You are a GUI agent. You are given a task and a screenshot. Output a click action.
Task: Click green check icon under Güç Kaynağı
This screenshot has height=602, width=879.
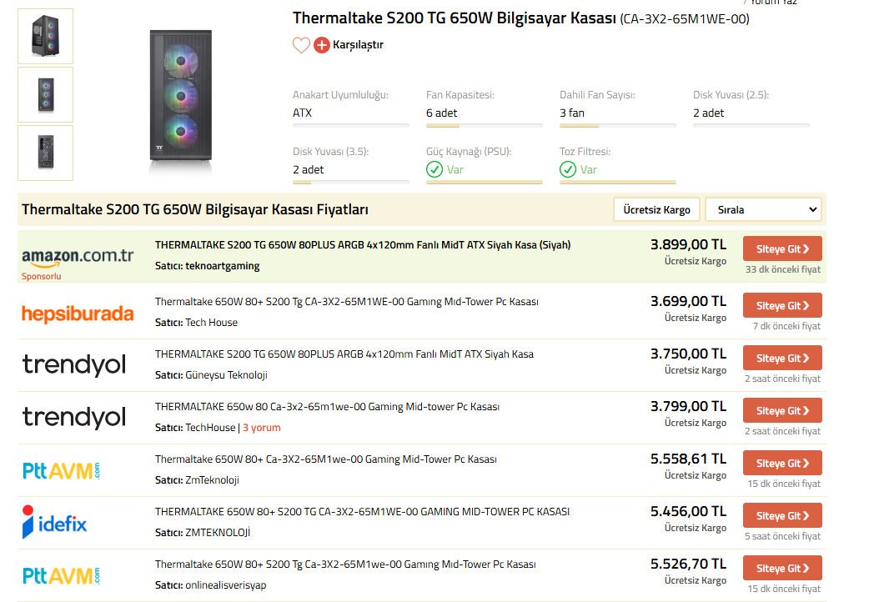point(434,169)
